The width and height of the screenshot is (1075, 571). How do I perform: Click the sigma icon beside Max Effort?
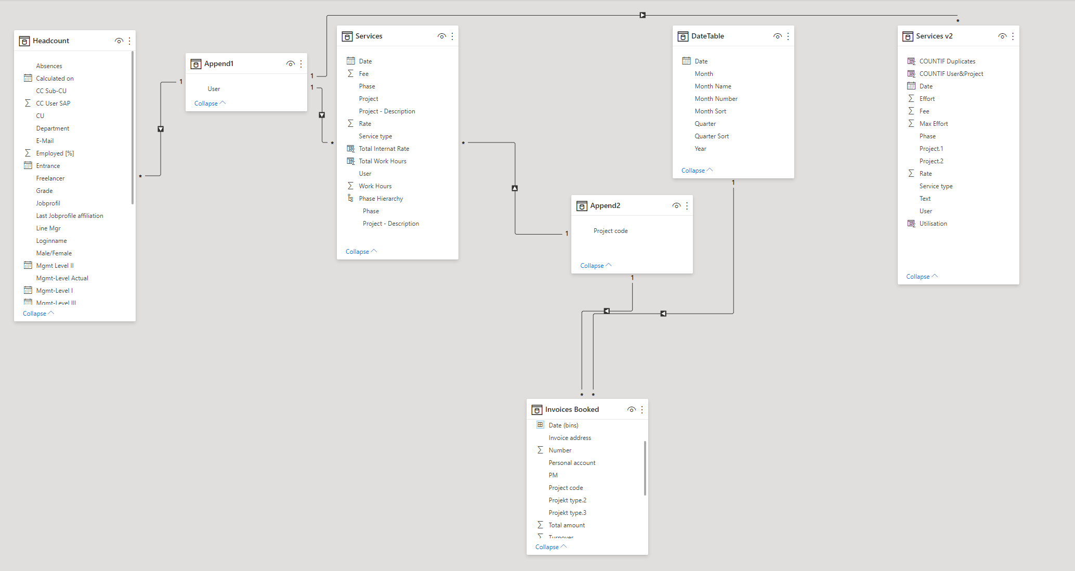click(x=911, y=123)
